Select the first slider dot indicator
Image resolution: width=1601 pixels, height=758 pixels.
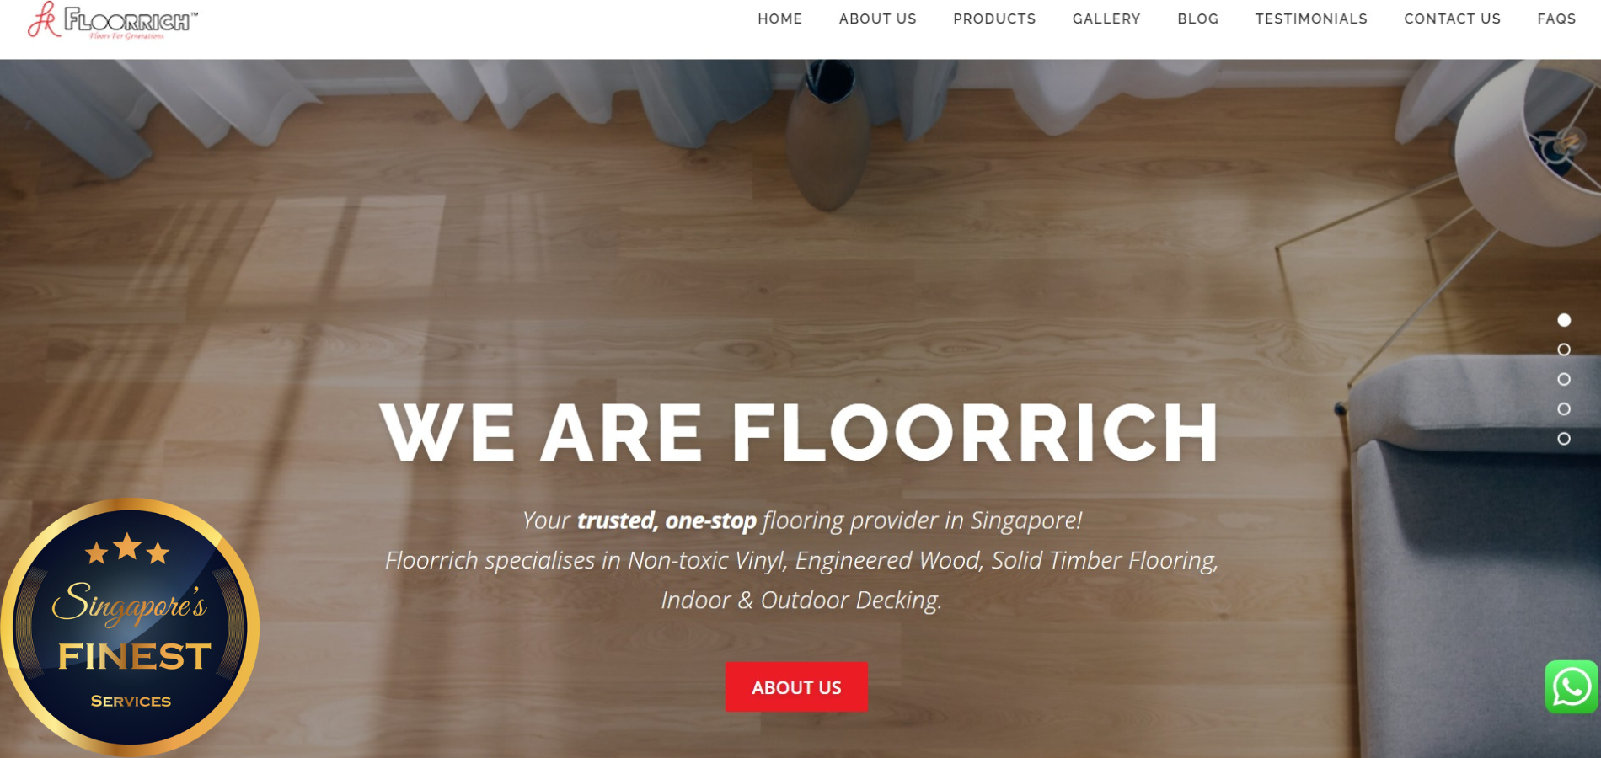(x=1564, y=320)
